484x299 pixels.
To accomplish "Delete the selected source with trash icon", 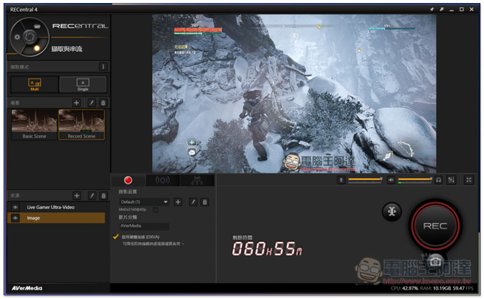I will click(103, 195).
